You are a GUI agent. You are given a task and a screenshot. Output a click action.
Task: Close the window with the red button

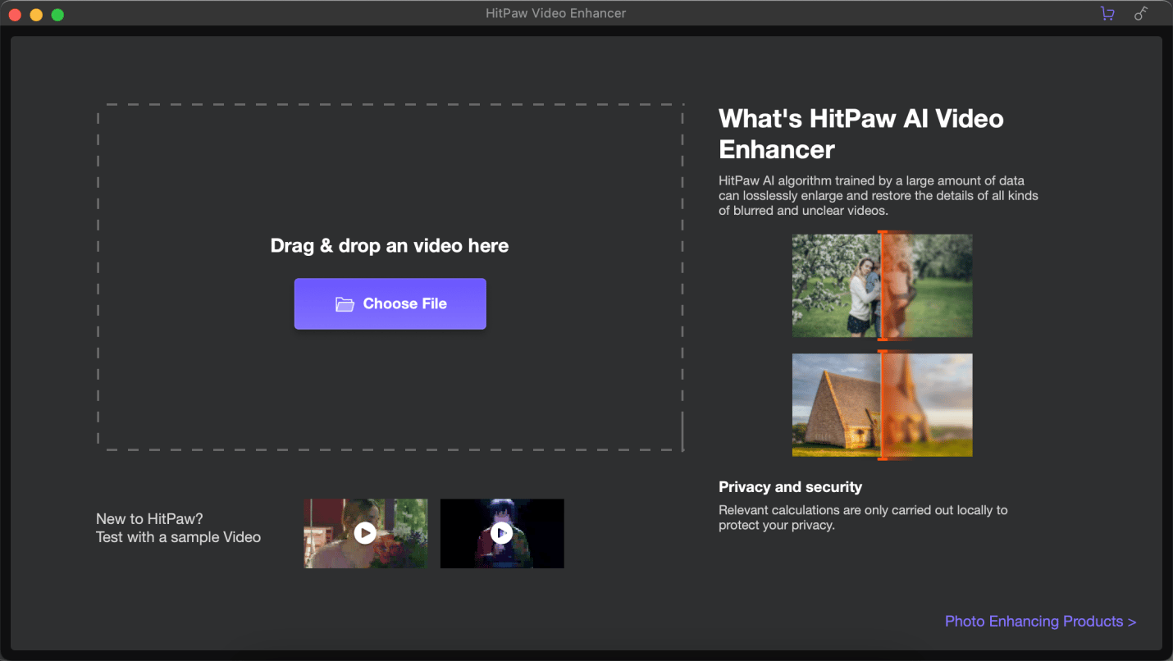tap(15, 15)
